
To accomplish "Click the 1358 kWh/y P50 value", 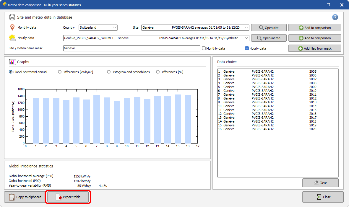I will [82, 176].
